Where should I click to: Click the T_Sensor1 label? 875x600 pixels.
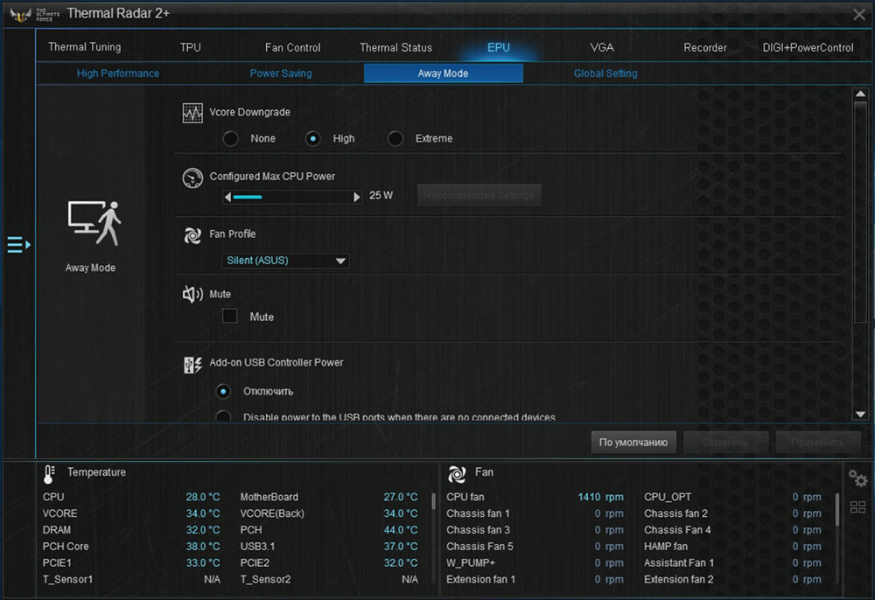point(67,579)
